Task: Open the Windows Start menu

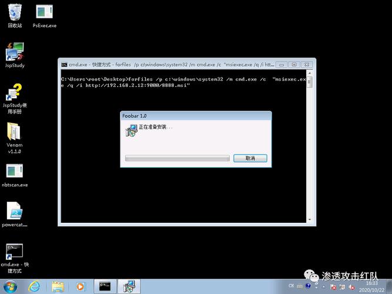Action: pos(10,287)
